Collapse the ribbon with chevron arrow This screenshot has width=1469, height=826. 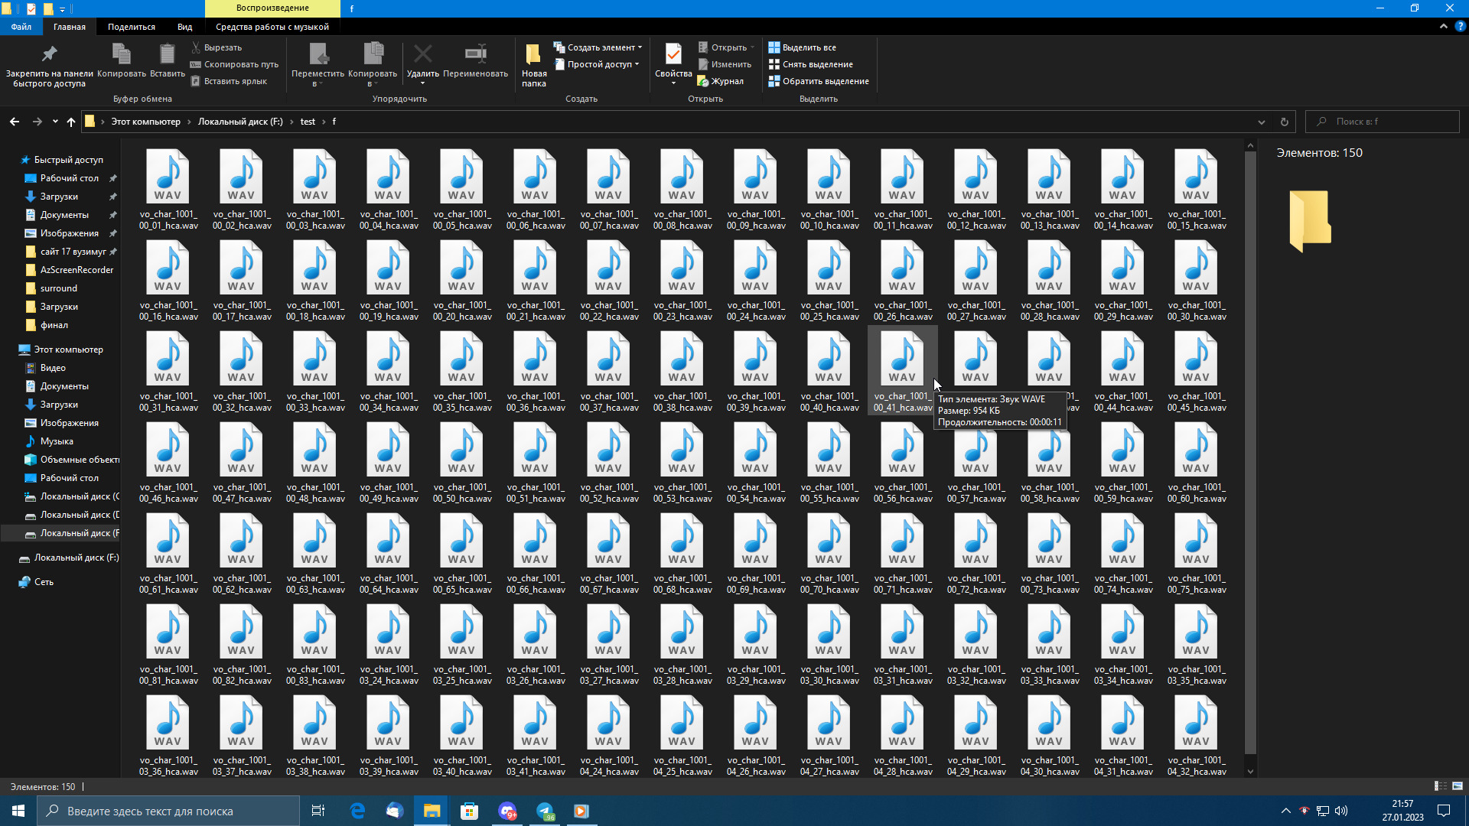pos(1443,26)
